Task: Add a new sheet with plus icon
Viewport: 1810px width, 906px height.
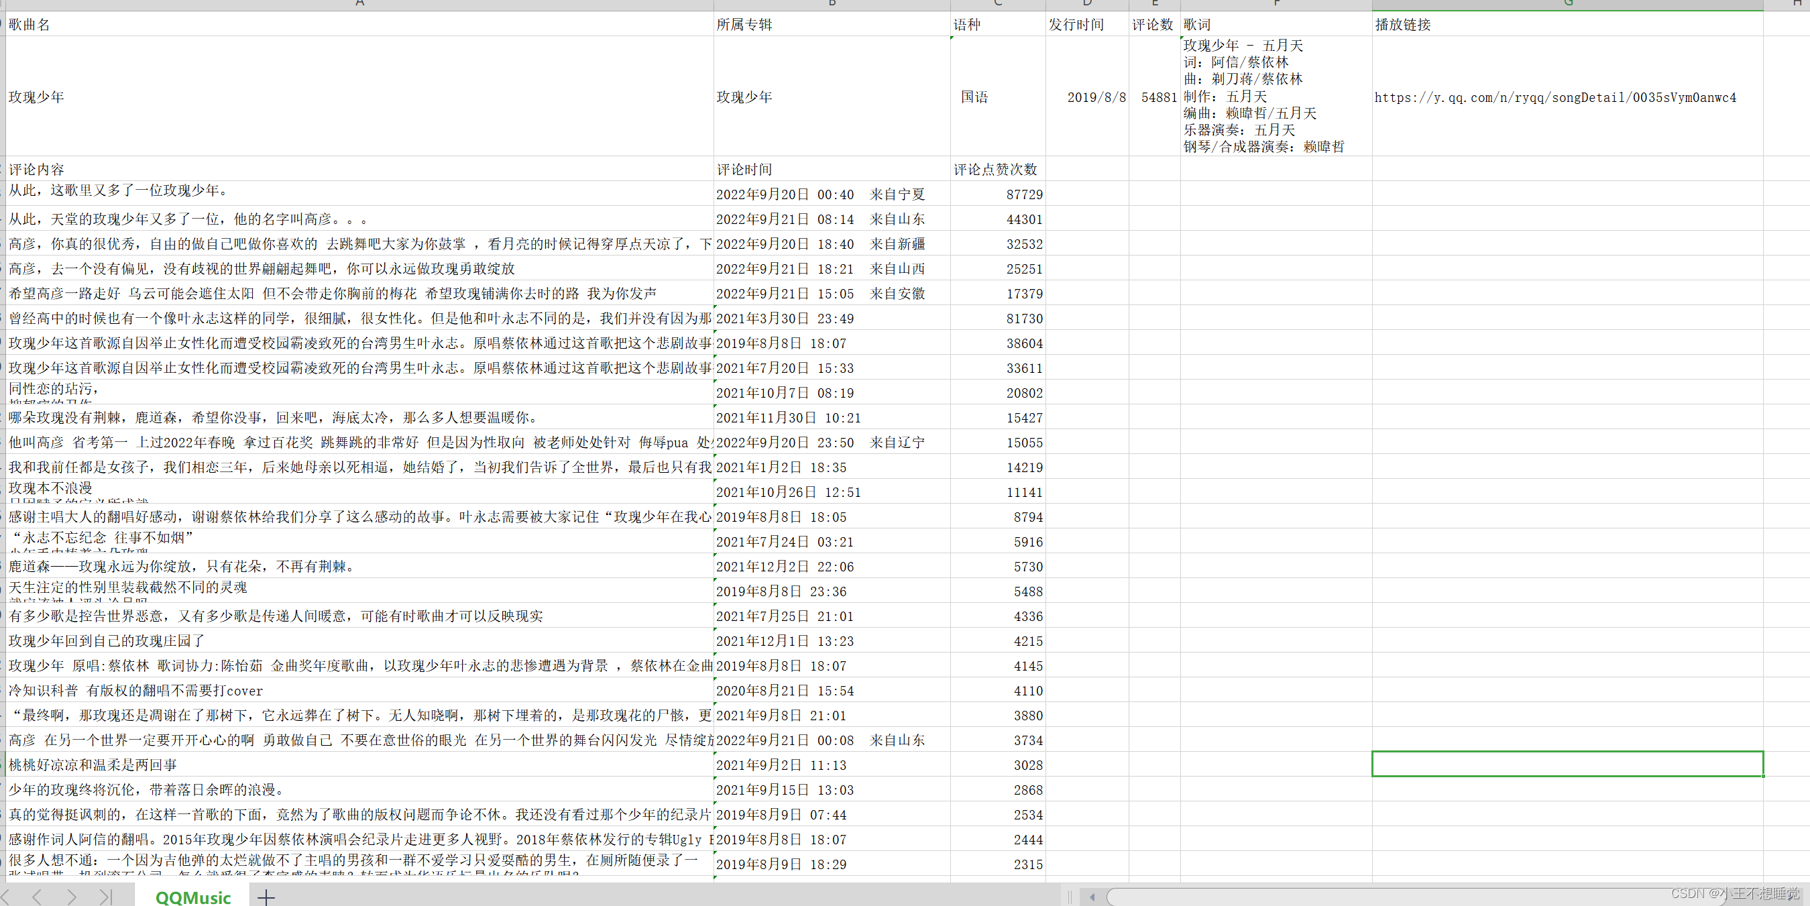Action: [x=266, y=897]
